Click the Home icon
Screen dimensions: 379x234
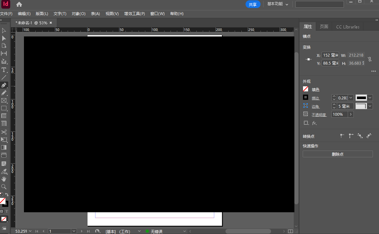coord(19,4)
